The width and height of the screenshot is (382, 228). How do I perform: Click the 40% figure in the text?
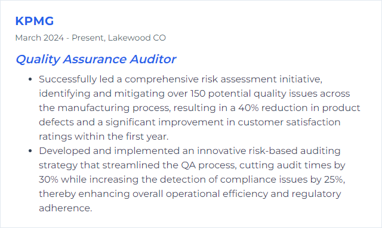point(248,108)
